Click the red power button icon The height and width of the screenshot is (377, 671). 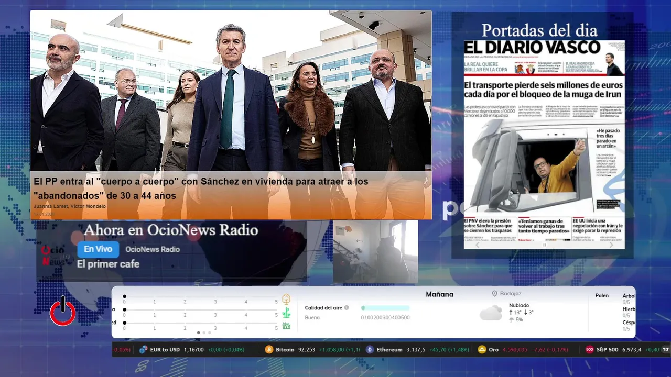[63, 312]
